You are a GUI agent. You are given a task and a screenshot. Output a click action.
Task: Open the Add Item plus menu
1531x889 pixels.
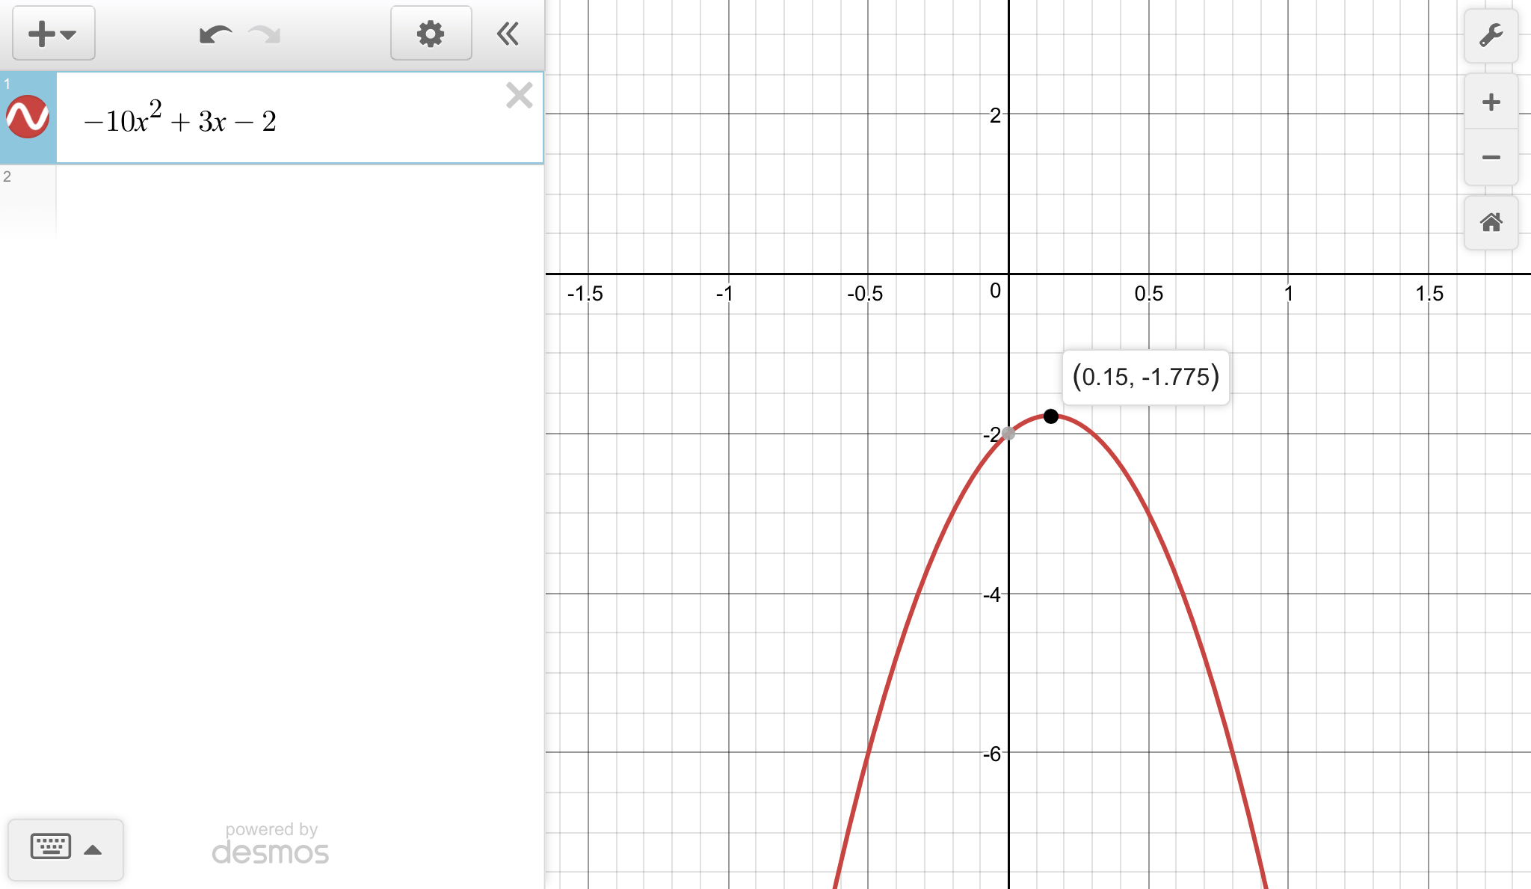point(53,34)
